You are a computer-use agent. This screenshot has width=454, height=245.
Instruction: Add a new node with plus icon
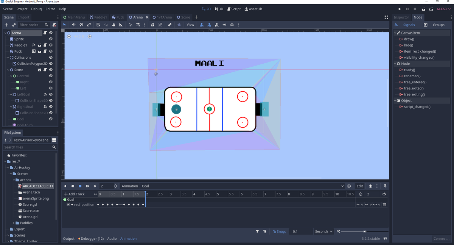6,25
